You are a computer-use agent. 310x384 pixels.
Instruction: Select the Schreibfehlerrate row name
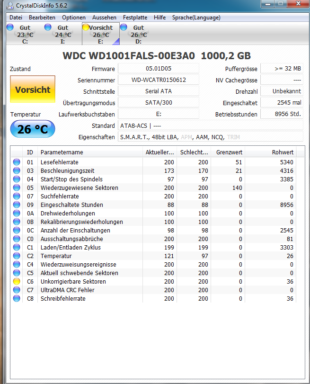pos(63,298)
